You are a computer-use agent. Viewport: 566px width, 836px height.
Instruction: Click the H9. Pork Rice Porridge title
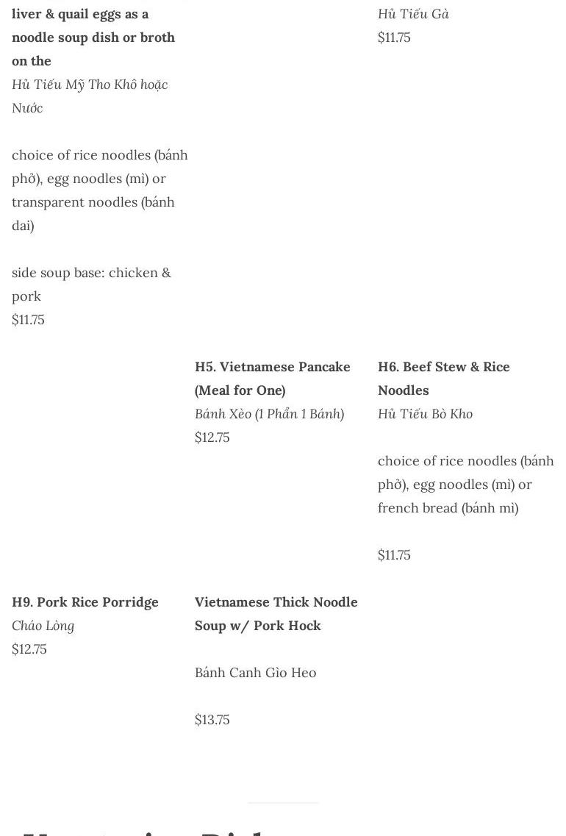click(x=85, y=602)
